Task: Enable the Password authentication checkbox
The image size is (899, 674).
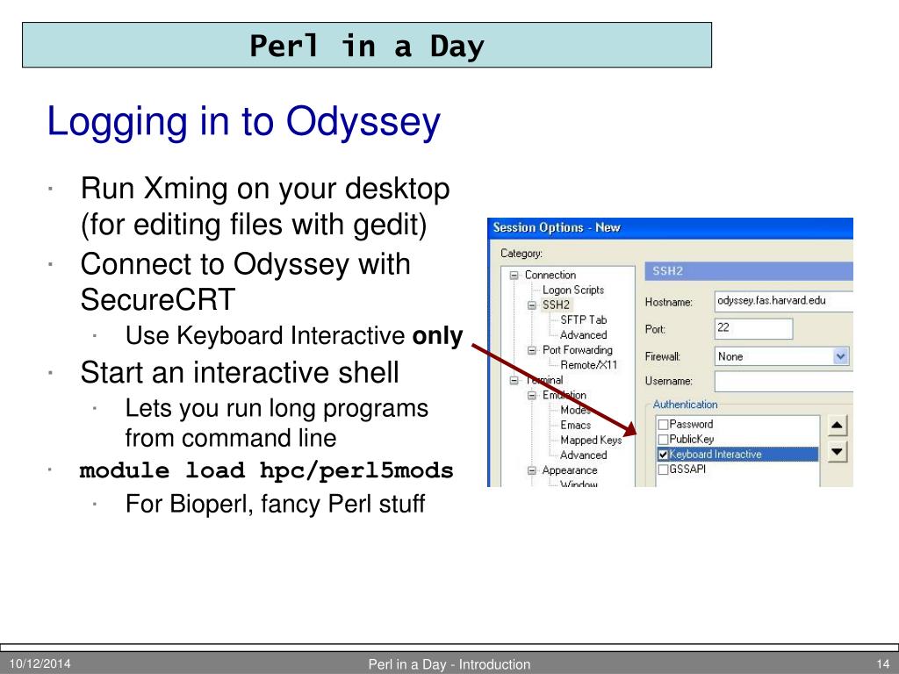Action: pos(664,425)
